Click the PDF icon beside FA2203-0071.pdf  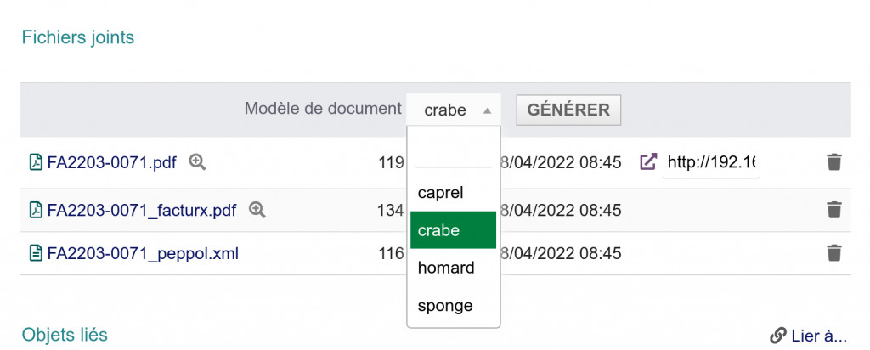click(36, 162)
